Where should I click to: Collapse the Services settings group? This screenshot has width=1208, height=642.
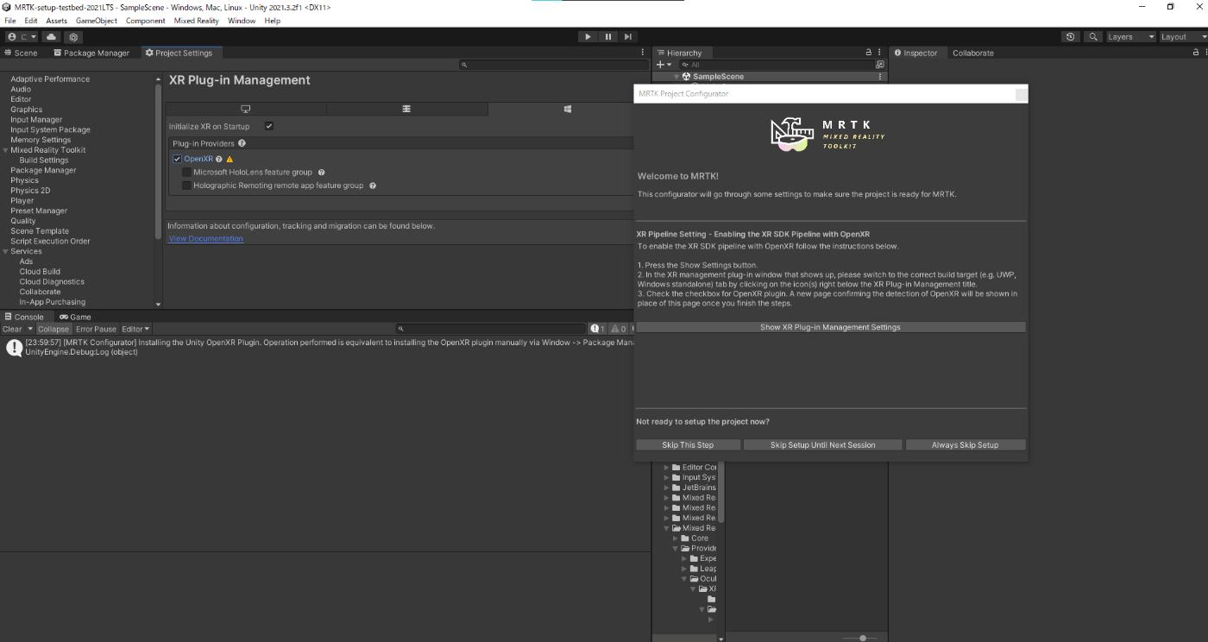pyautogui.click(x=5, y=251)
